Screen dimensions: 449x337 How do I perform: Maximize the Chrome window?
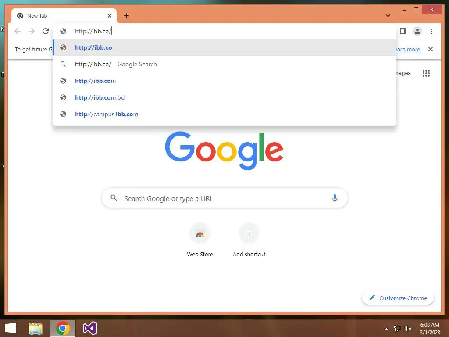[416, 10]
